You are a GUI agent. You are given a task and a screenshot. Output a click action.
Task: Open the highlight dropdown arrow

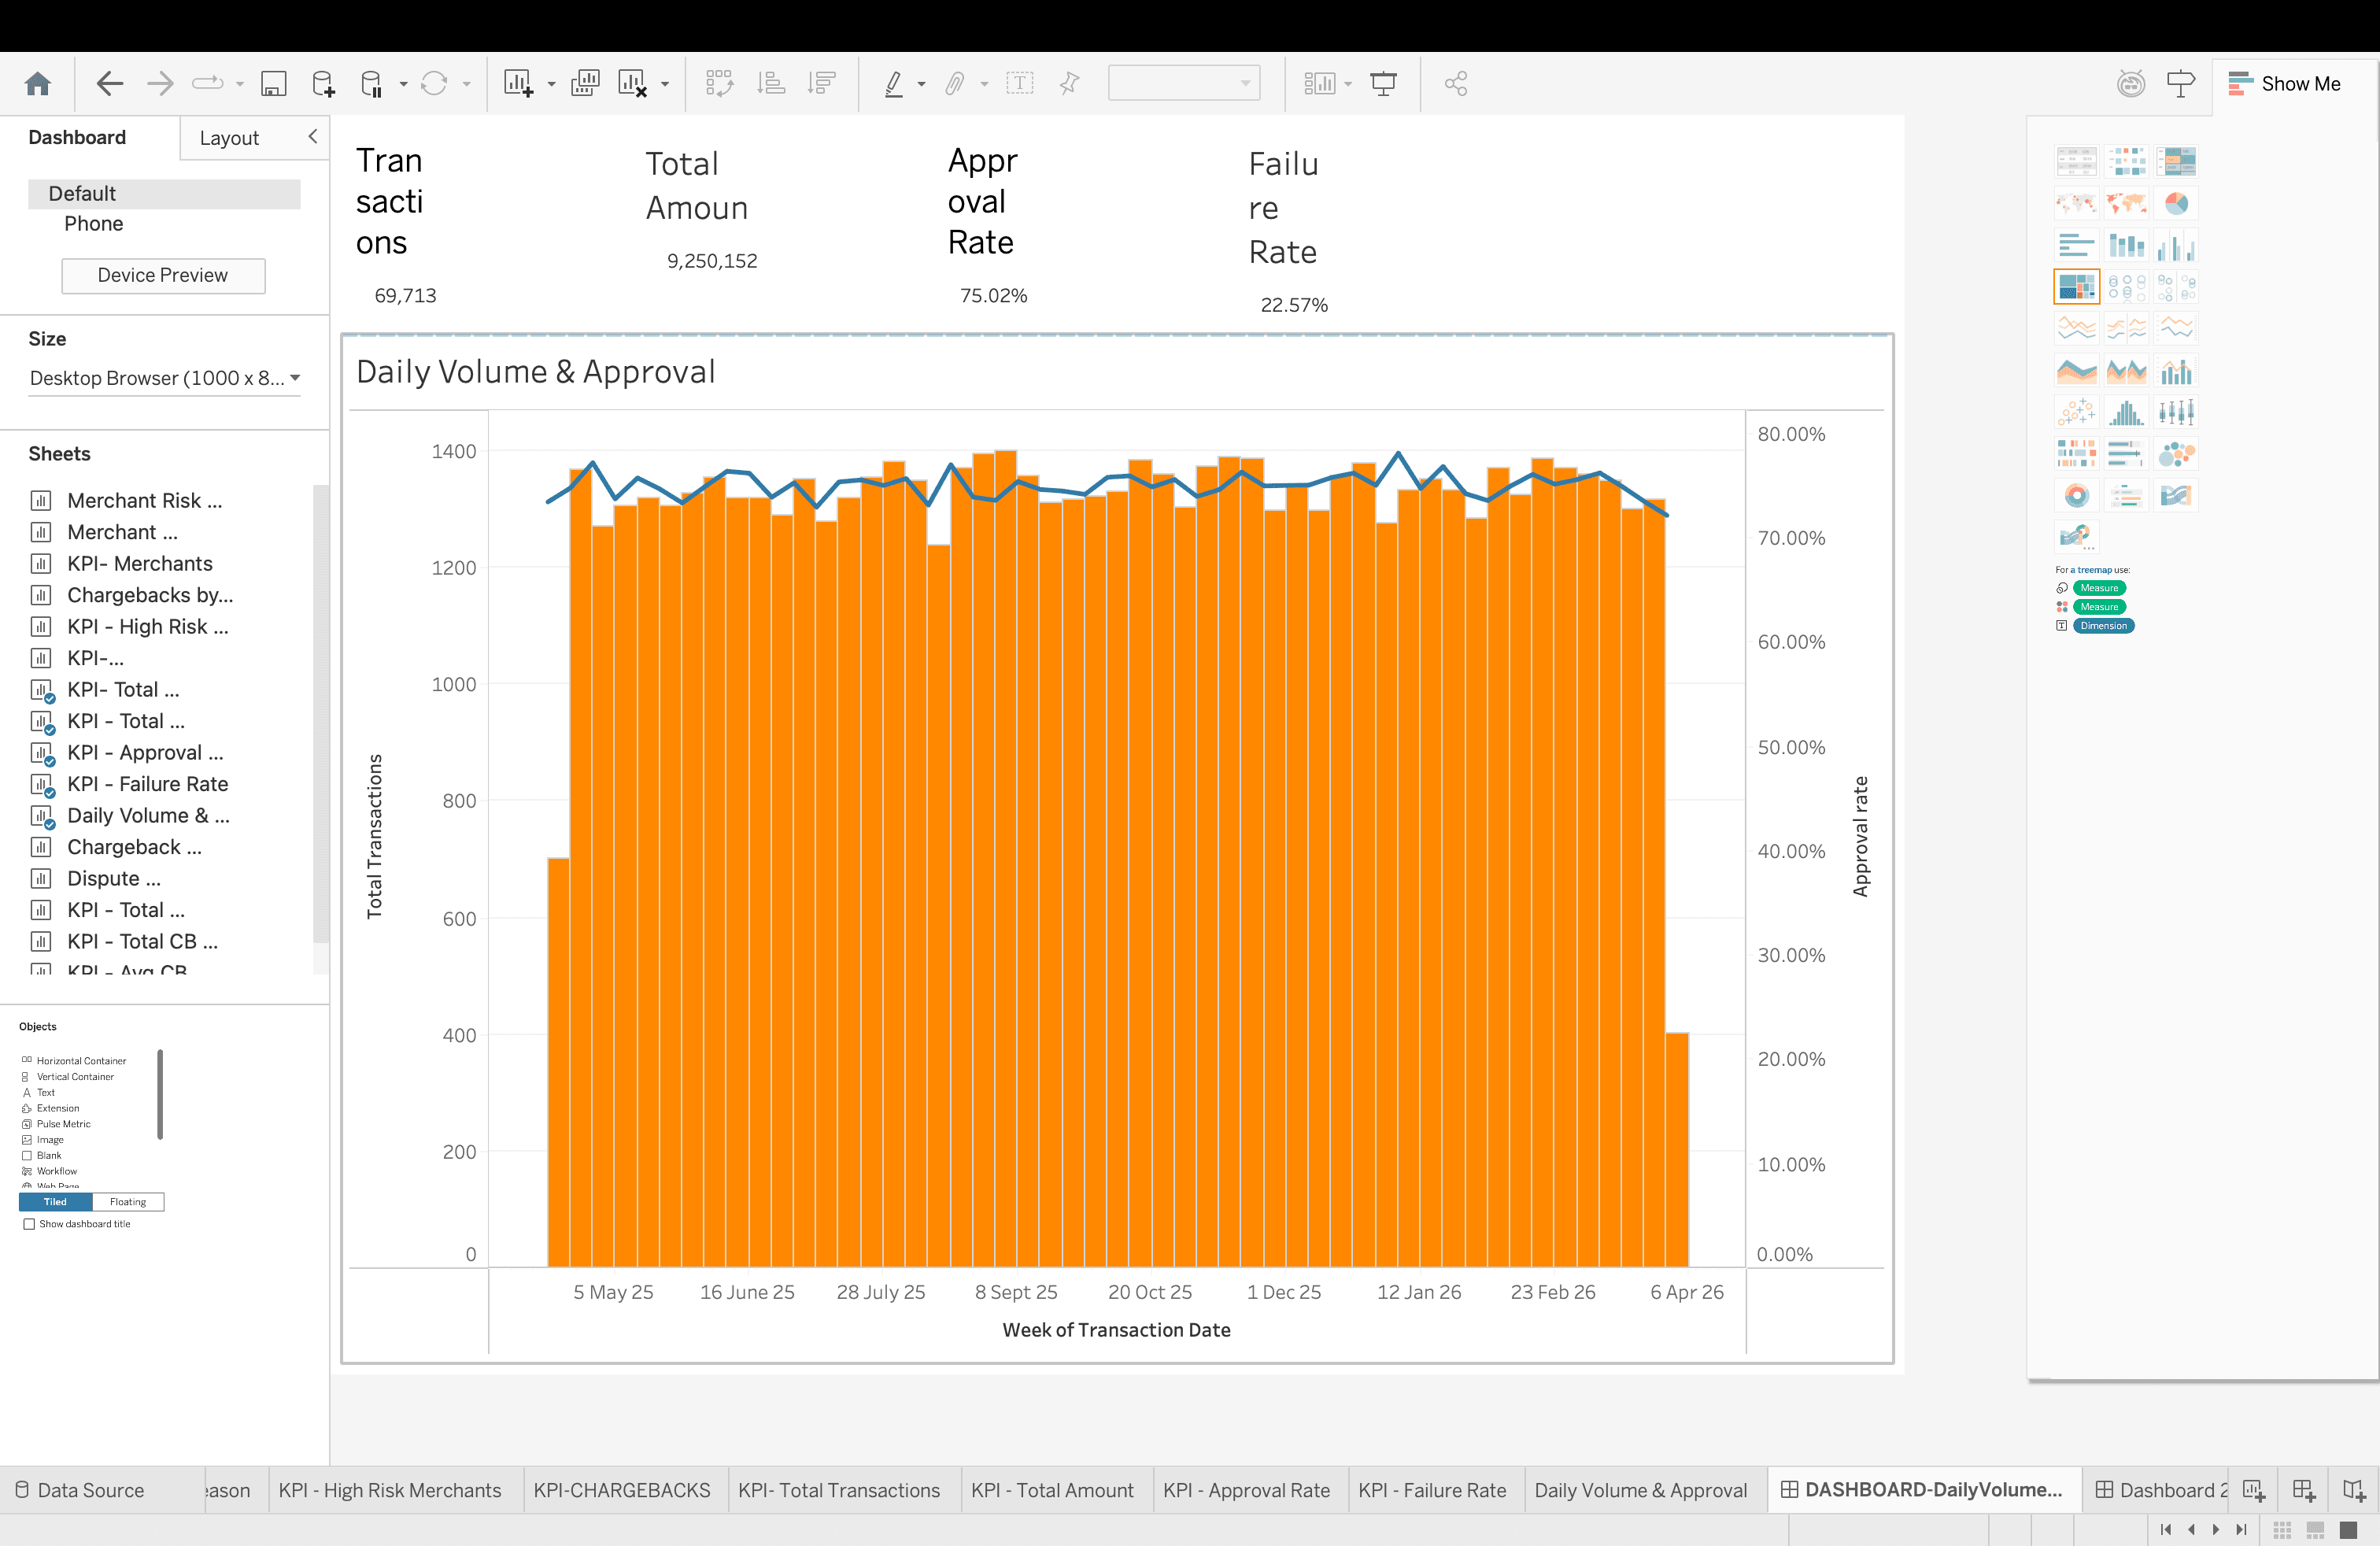(921, 85)
